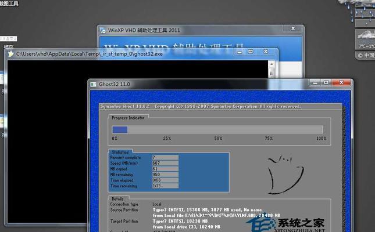
Task: Click the MB remaining value 950
Action: [165, 175]
